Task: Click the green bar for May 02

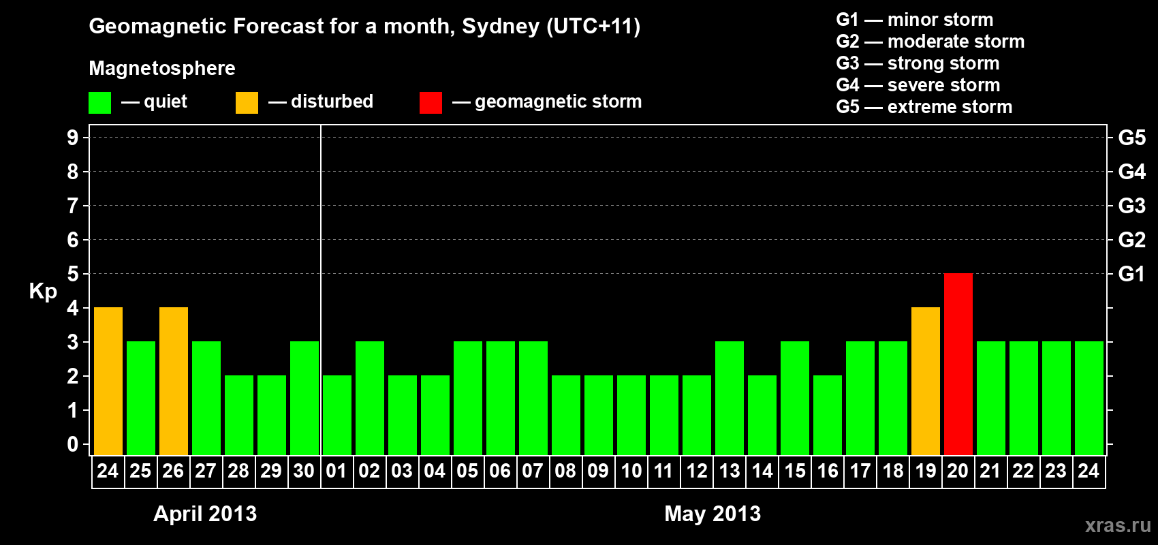Action: [x=370, y=399]
